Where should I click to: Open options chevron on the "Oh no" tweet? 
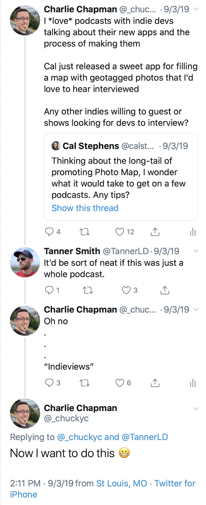pos(196,309)
